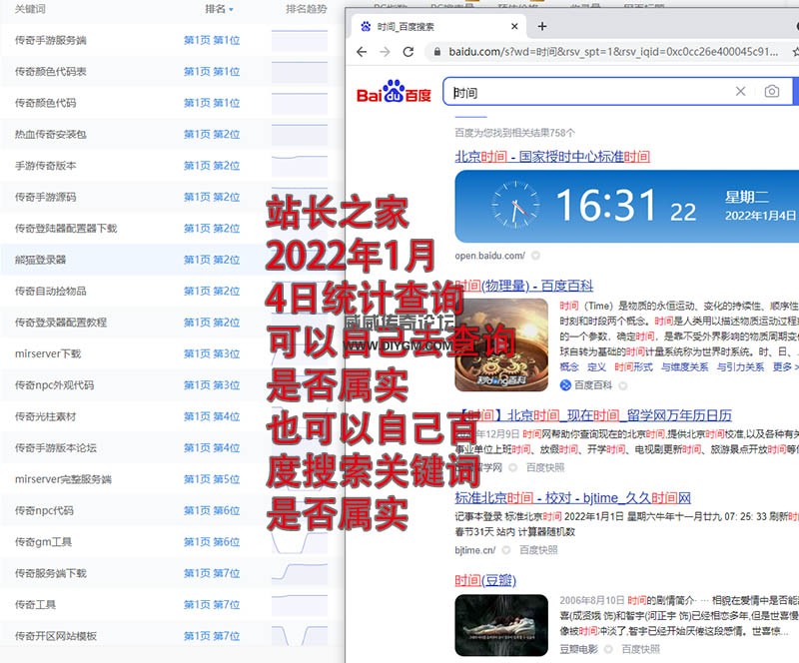
Task: Open the 百度百科 gears thumbnail image
Action: [501, 345]
